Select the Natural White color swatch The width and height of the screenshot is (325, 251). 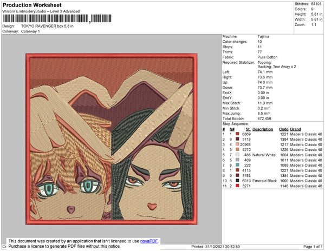pyautogui.click(x=238, y=155)
